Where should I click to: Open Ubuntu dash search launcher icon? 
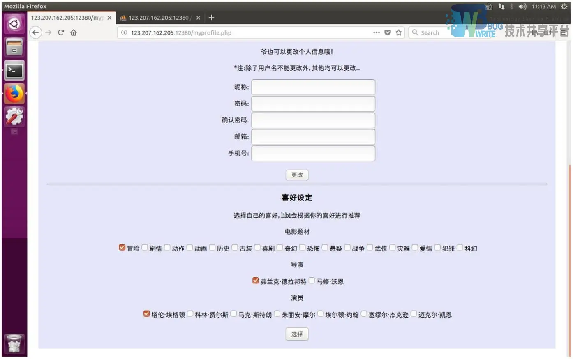tap(14, 23)
